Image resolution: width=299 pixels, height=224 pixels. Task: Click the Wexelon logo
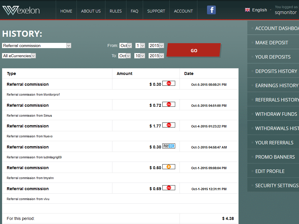click(x=21, y=11)
